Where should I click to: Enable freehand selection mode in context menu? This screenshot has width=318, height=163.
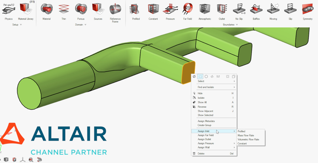[212, 76]
